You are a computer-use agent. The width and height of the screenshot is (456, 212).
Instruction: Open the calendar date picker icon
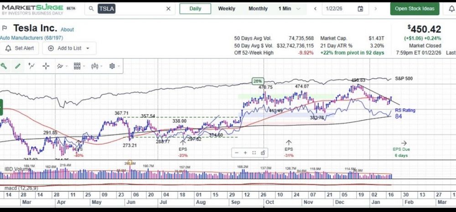[360, 9]
